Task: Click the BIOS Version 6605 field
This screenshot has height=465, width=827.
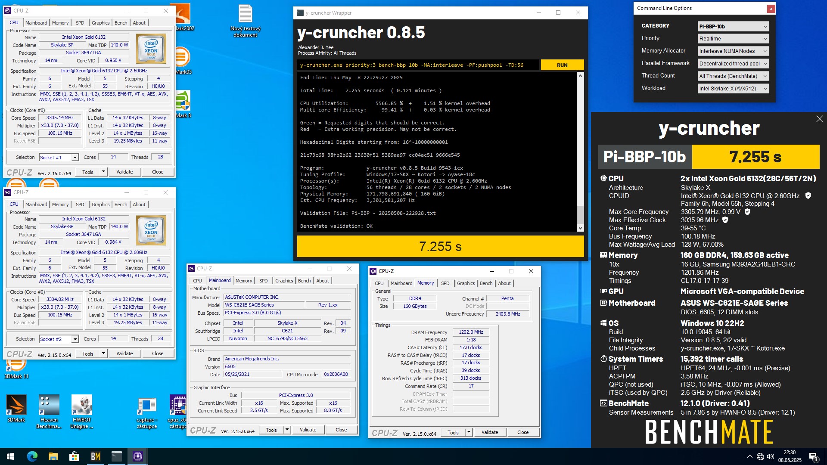Action: 287,366
